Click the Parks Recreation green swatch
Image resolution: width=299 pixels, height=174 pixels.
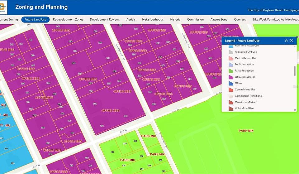pyautogui.click(x=231, y=71)
